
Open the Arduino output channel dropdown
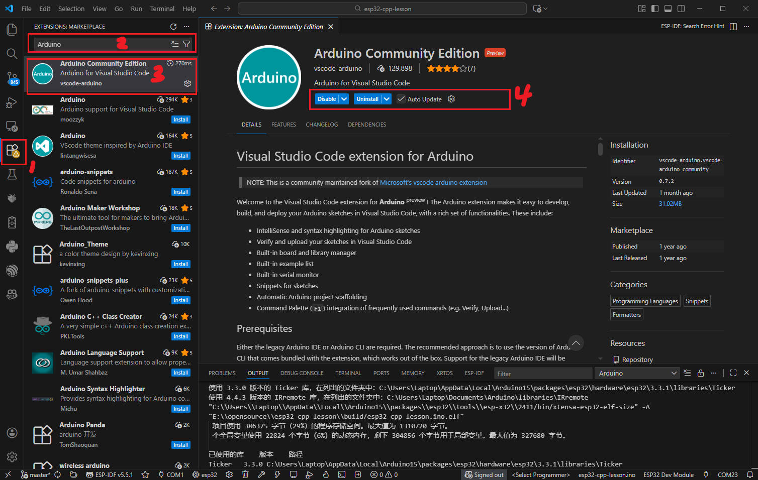(x=637, y=373)
